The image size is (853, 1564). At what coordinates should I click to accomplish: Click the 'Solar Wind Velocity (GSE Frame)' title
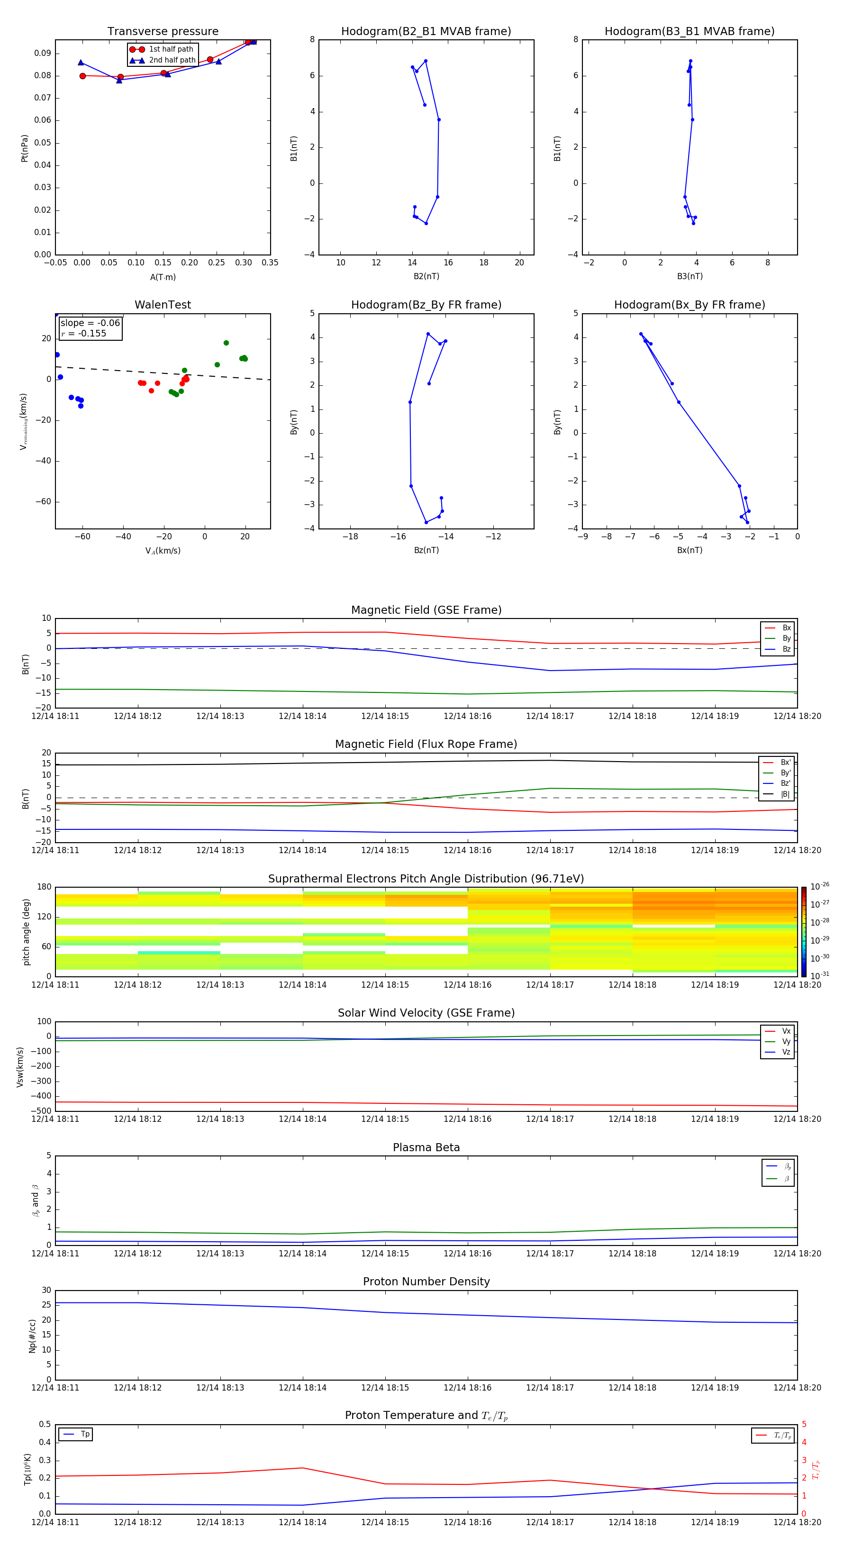click(x=426, y=1013)
